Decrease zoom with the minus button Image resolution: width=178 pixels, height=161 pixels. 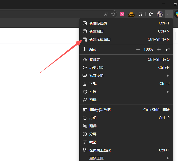(138, 49)
